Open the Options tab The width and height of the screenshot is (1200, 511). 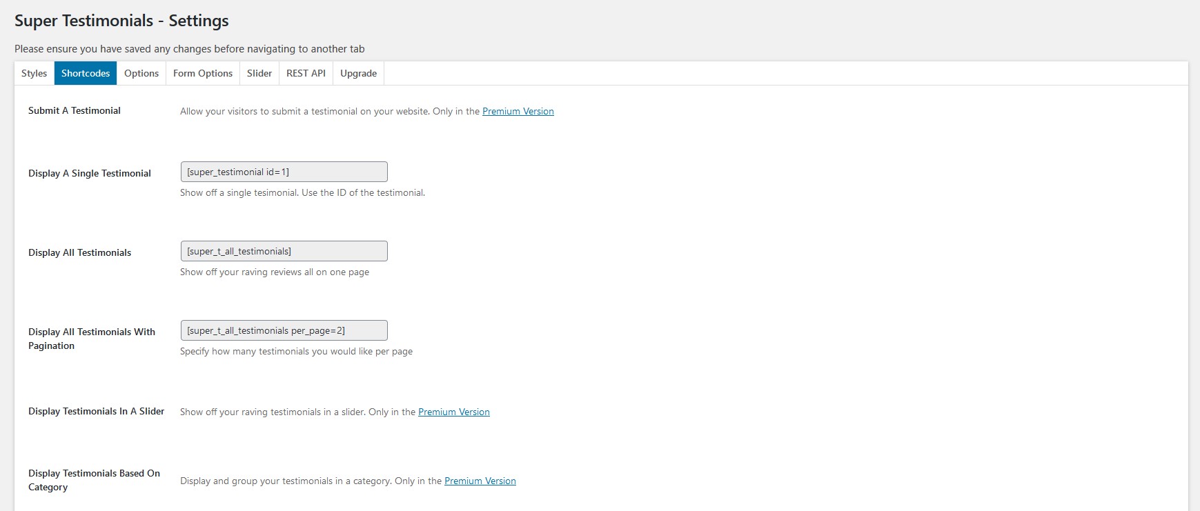tap(141, 73)
